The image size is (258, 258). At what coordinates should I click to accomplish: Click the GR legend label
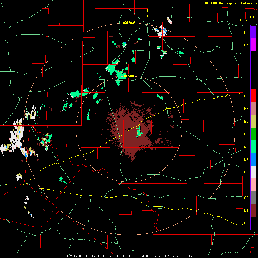[246, 109]
